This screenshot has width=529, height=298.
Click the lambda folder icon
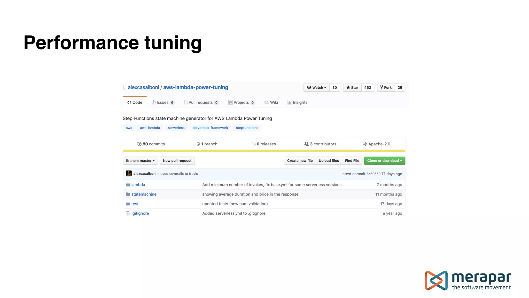[x=128, y=185]
